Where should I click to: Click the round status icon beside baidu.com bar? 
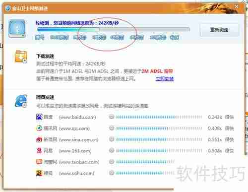[x=112, y=117]
